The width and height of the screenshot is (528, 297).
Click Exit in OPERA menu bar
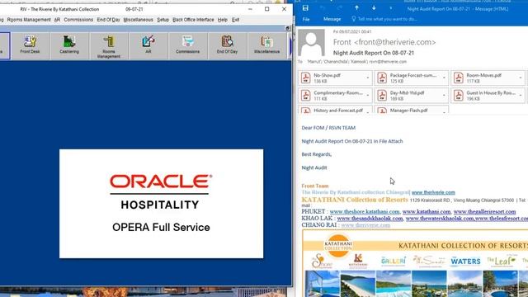(x=235, y=20)
